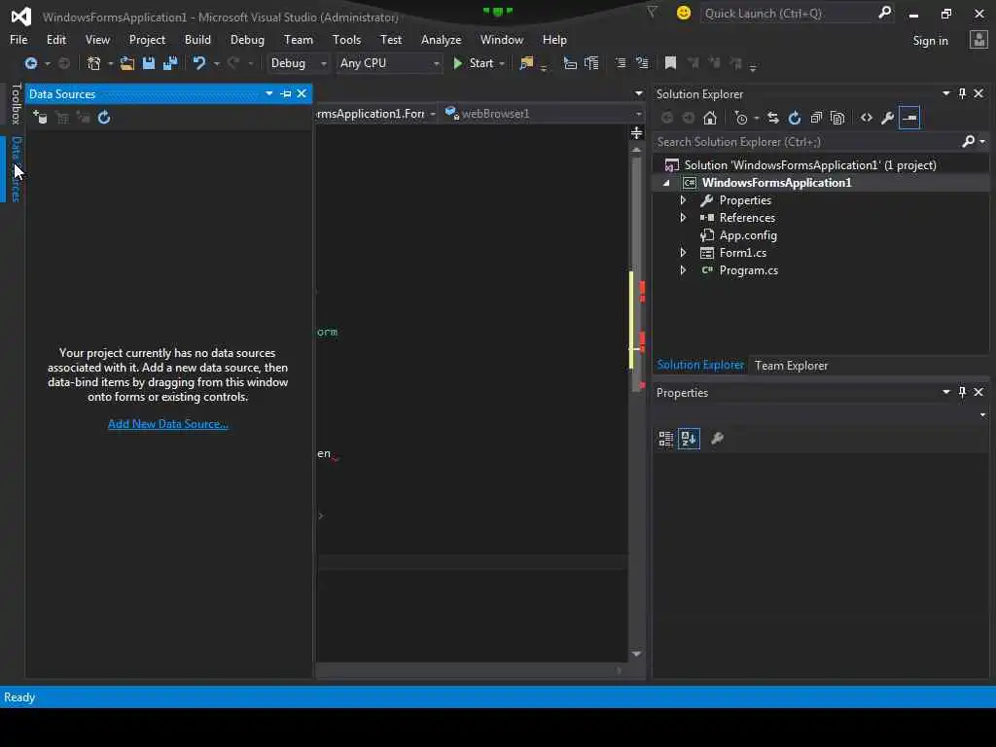Open the Solution Explorer search options dropdown
Image resolution: width=996 pixels, height=747 pixels.
(x=982, y=142)
